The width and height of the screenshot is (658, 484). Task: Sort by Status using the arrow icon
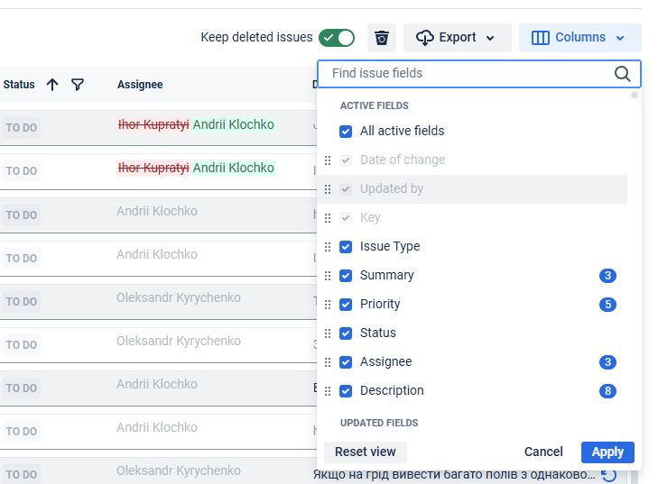pos(52,85)
